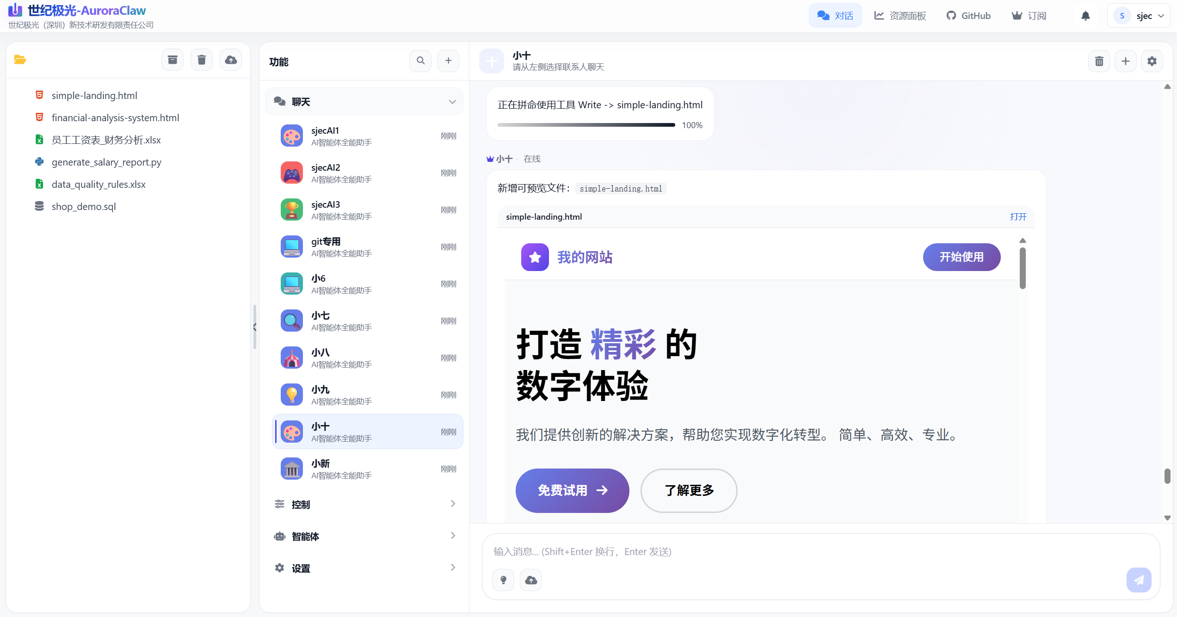
Task: Open chat settings gear for 小十
Action: click(1152, 61)
